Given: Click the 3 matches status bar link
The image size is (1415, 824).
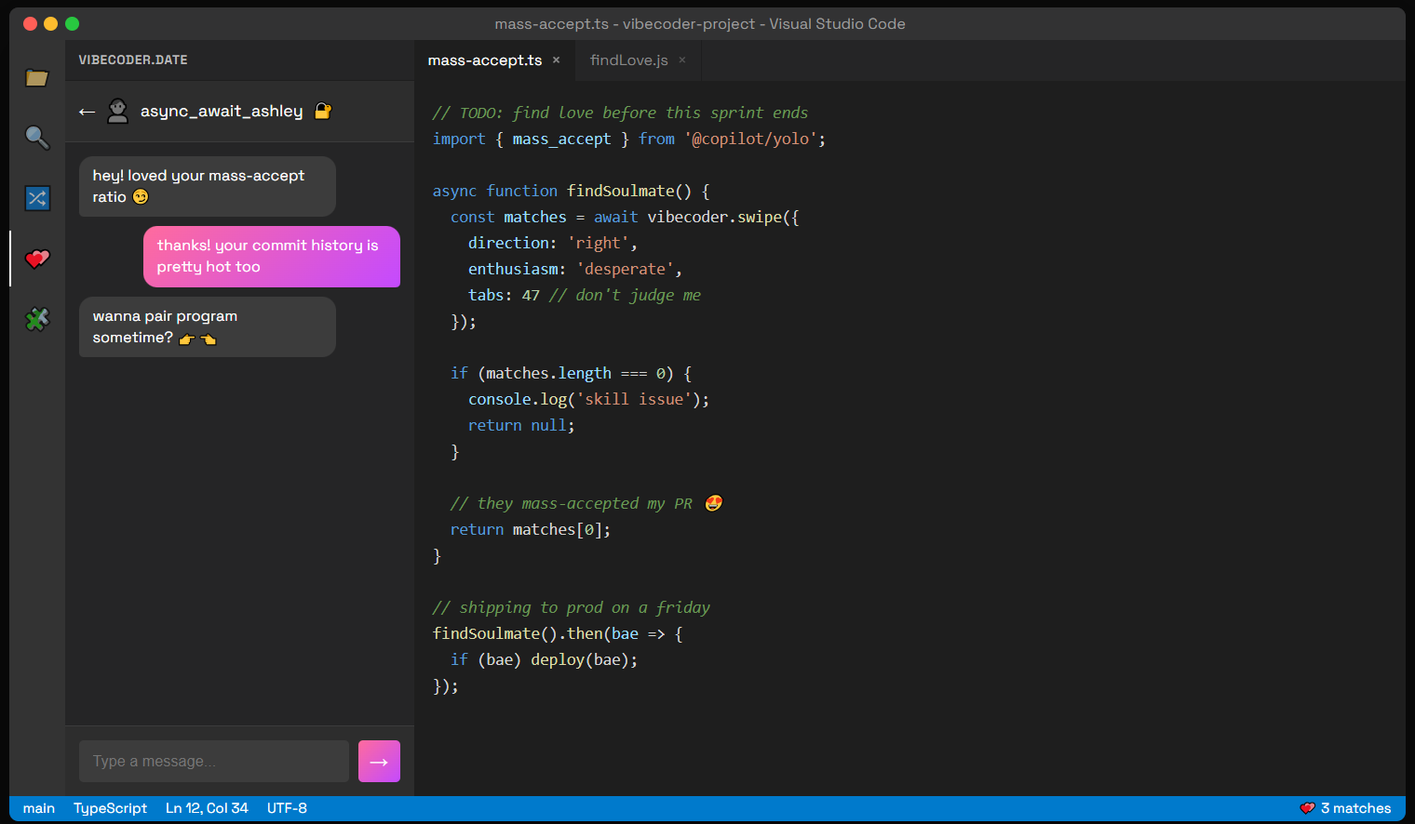Looking at the screenshot, I should click(x=1354, y=808).
